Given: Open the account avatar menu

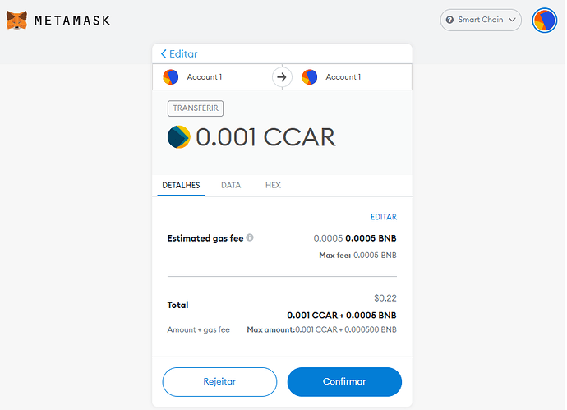Looking at the screenshot, I should pos(544,20).
